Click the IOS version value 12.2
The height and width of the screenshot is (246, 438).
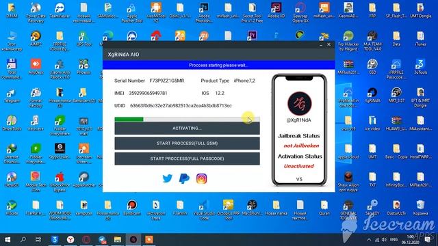(x=220, y=93)
